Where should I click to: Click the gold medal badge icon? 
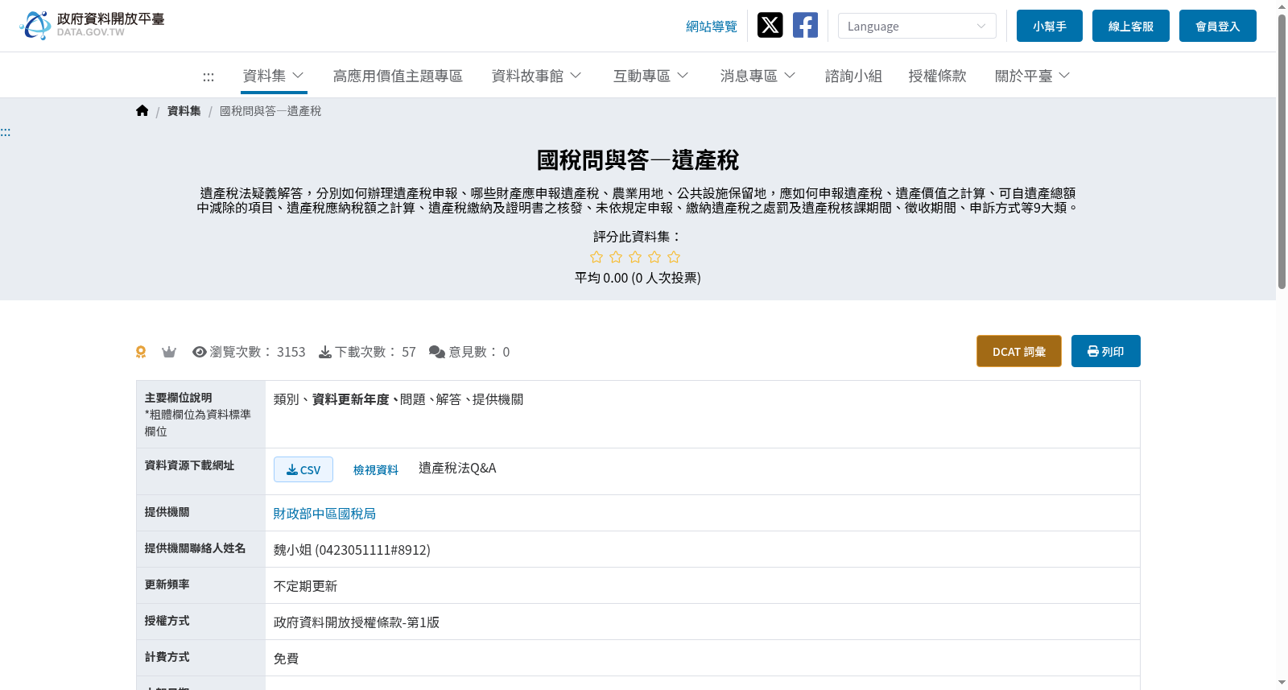[x=141, y=352]
